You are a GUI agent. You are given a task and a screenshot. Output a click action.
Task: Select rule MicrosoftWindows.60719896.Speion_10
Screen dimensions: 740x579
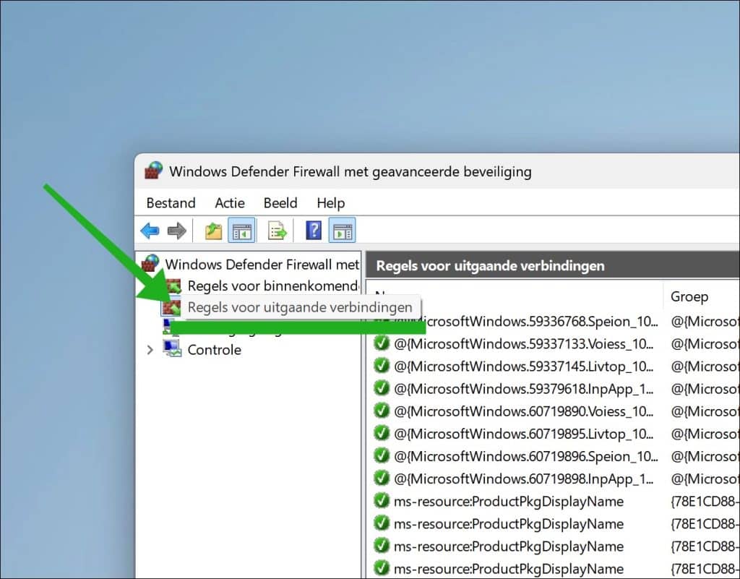[526, 456]
